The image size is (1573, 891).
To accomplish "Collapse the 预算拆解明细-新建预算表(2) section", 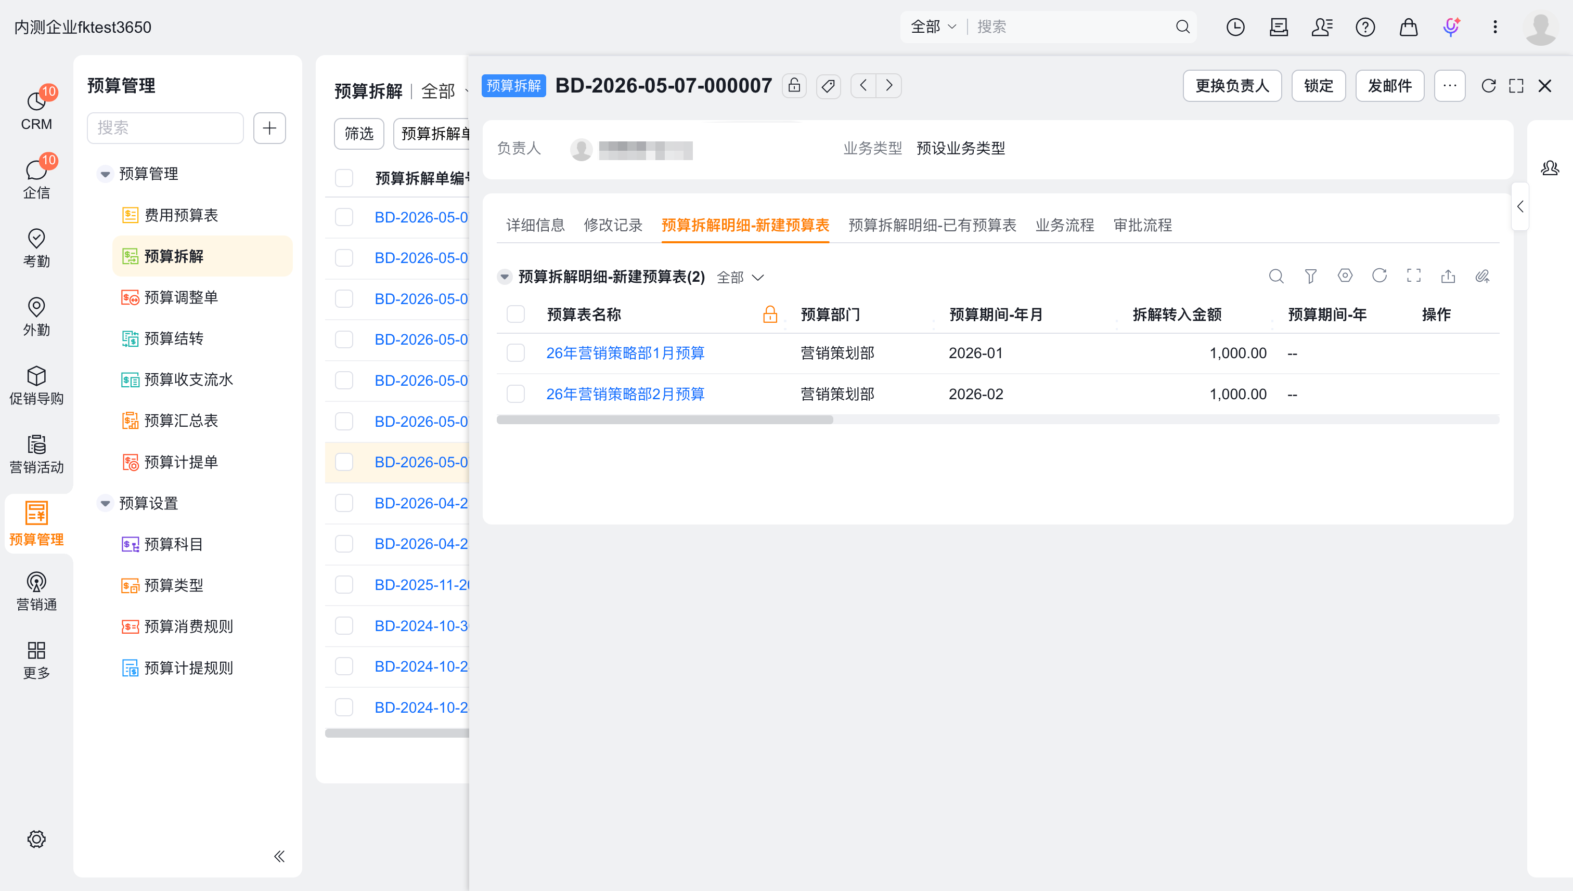I will pos(504,277).
